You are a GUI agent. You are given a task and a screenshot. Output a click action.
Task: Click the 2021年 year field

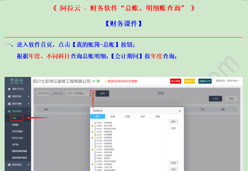pyautogui.click(x=43, y=93)
